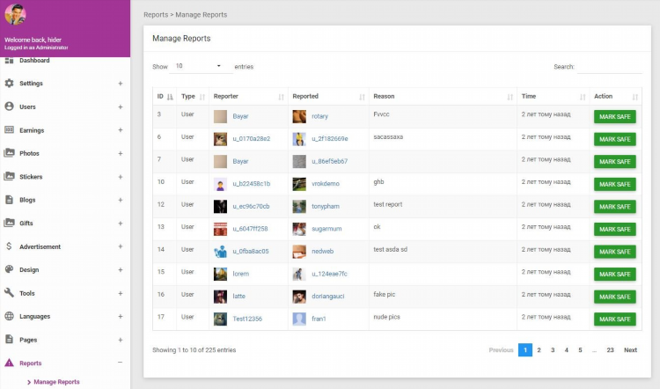Sort table by Type column arrows

202,97
